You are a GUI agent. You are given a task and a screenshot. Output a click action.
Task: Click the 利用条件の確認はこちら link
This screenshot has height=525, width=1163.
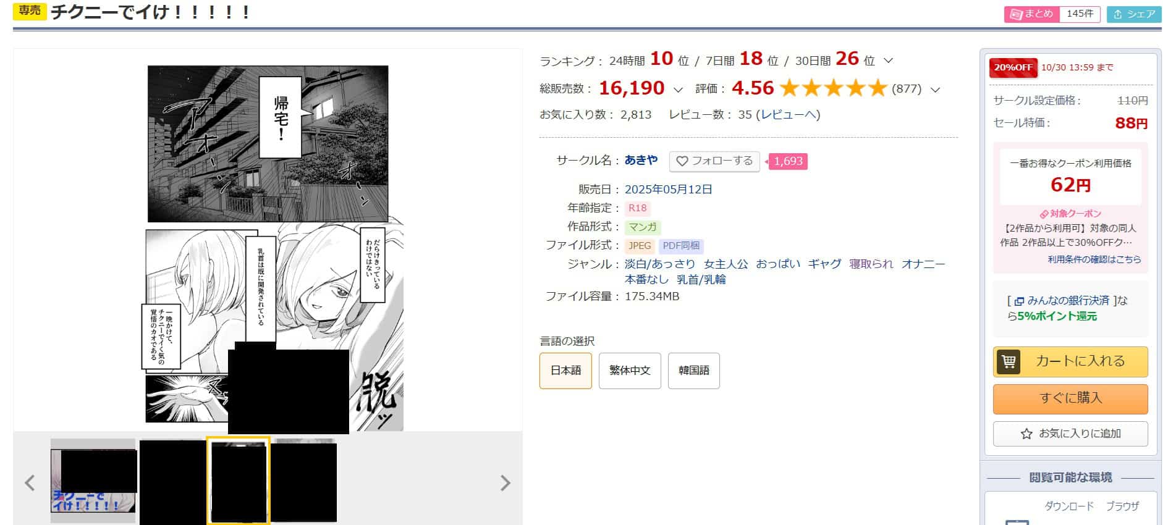(x=1094, y=259)
